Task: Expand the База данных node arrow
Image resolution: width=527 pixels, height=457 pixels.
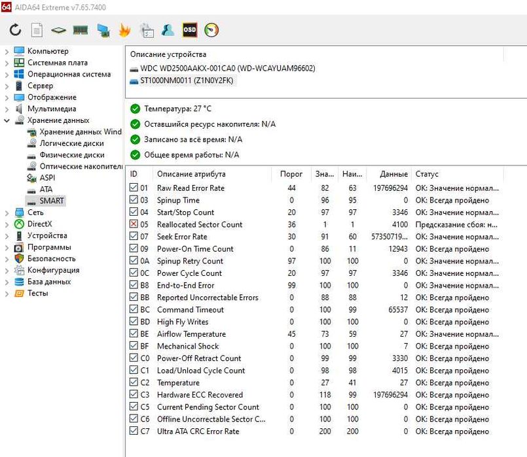Action: click(x=7, y=282)
